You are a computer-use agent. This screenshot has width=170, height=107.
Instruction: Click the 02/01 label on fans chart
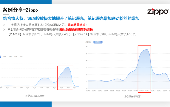tap(88, 91)
